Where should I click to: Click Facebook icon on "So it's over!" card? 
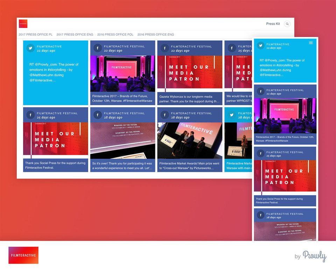98,115
